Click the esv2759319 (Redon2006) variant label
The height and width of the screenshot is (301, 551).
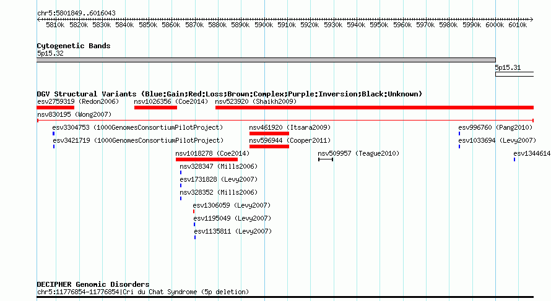(78, 102)
